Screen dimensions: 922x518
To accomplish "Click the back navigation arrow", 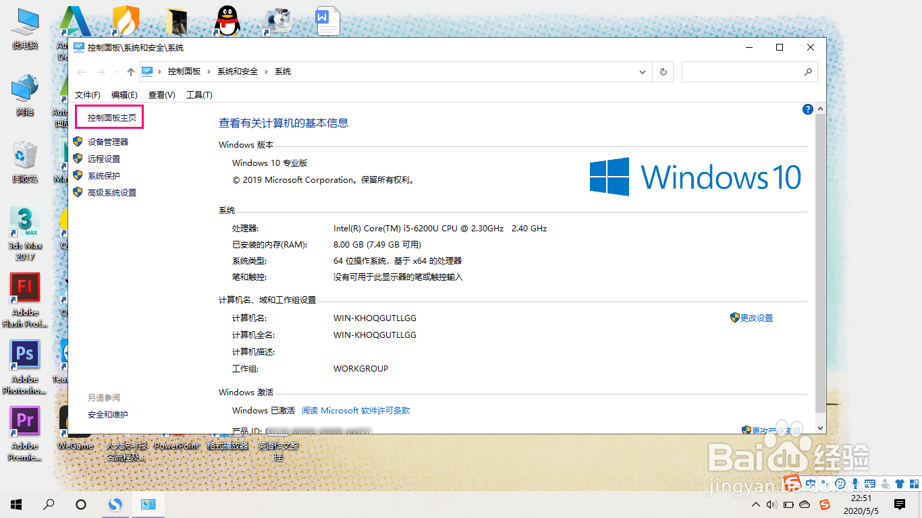I will [x=82, y=71].
